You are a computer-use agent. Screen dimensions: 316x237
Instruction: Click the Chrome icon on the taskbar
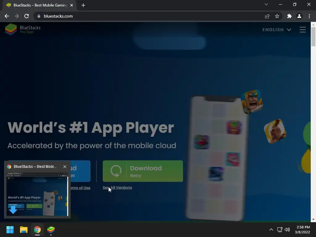tap(37, 230)
